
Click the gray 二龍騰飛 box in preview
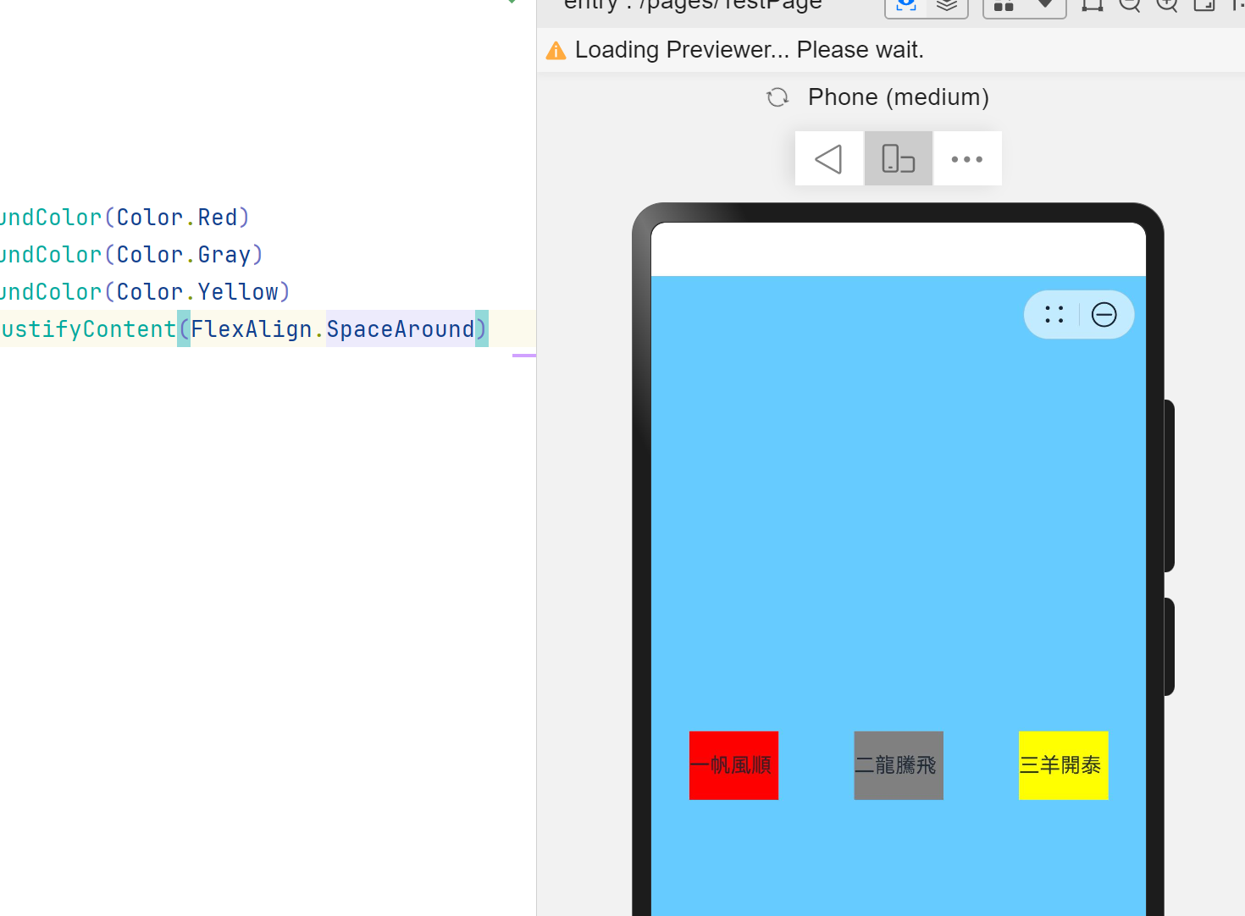click(899, 765)
